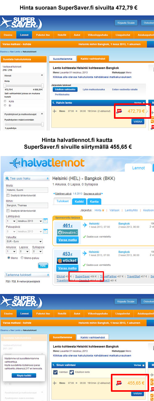Select the Meno radio button on halvatlennot

[9, 257]
